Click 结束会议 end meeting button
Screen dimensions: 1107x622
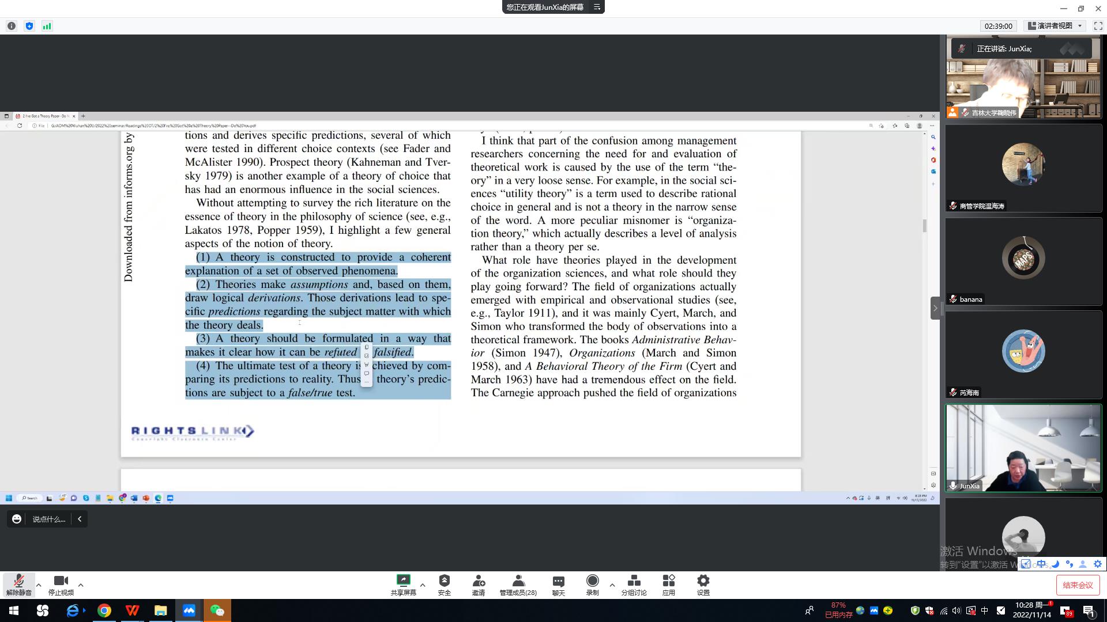pyautogui.click(x=1077, y=585)
